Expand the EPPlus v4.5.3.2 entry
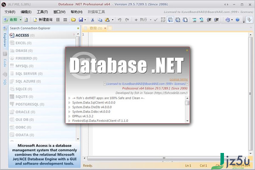The image size is (255, 170). [x=69, y=116]
